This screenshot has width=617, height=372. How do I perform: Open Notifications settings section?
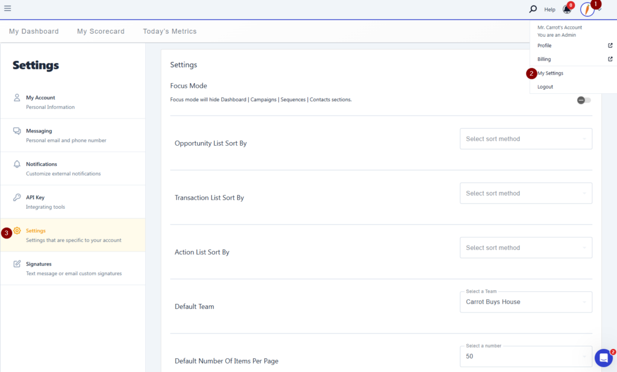[x=73, y=169]
